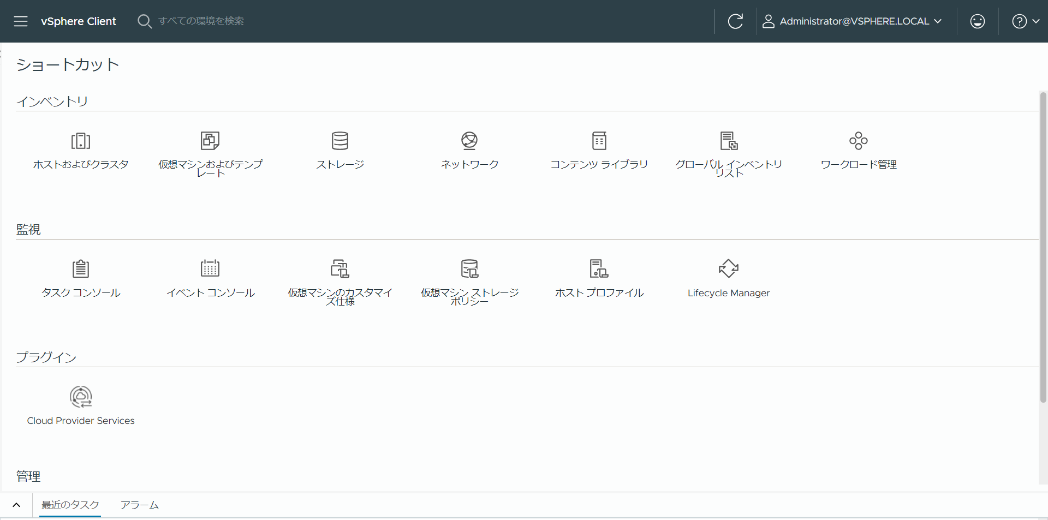Click the 管理 section heading

point(28,476)
